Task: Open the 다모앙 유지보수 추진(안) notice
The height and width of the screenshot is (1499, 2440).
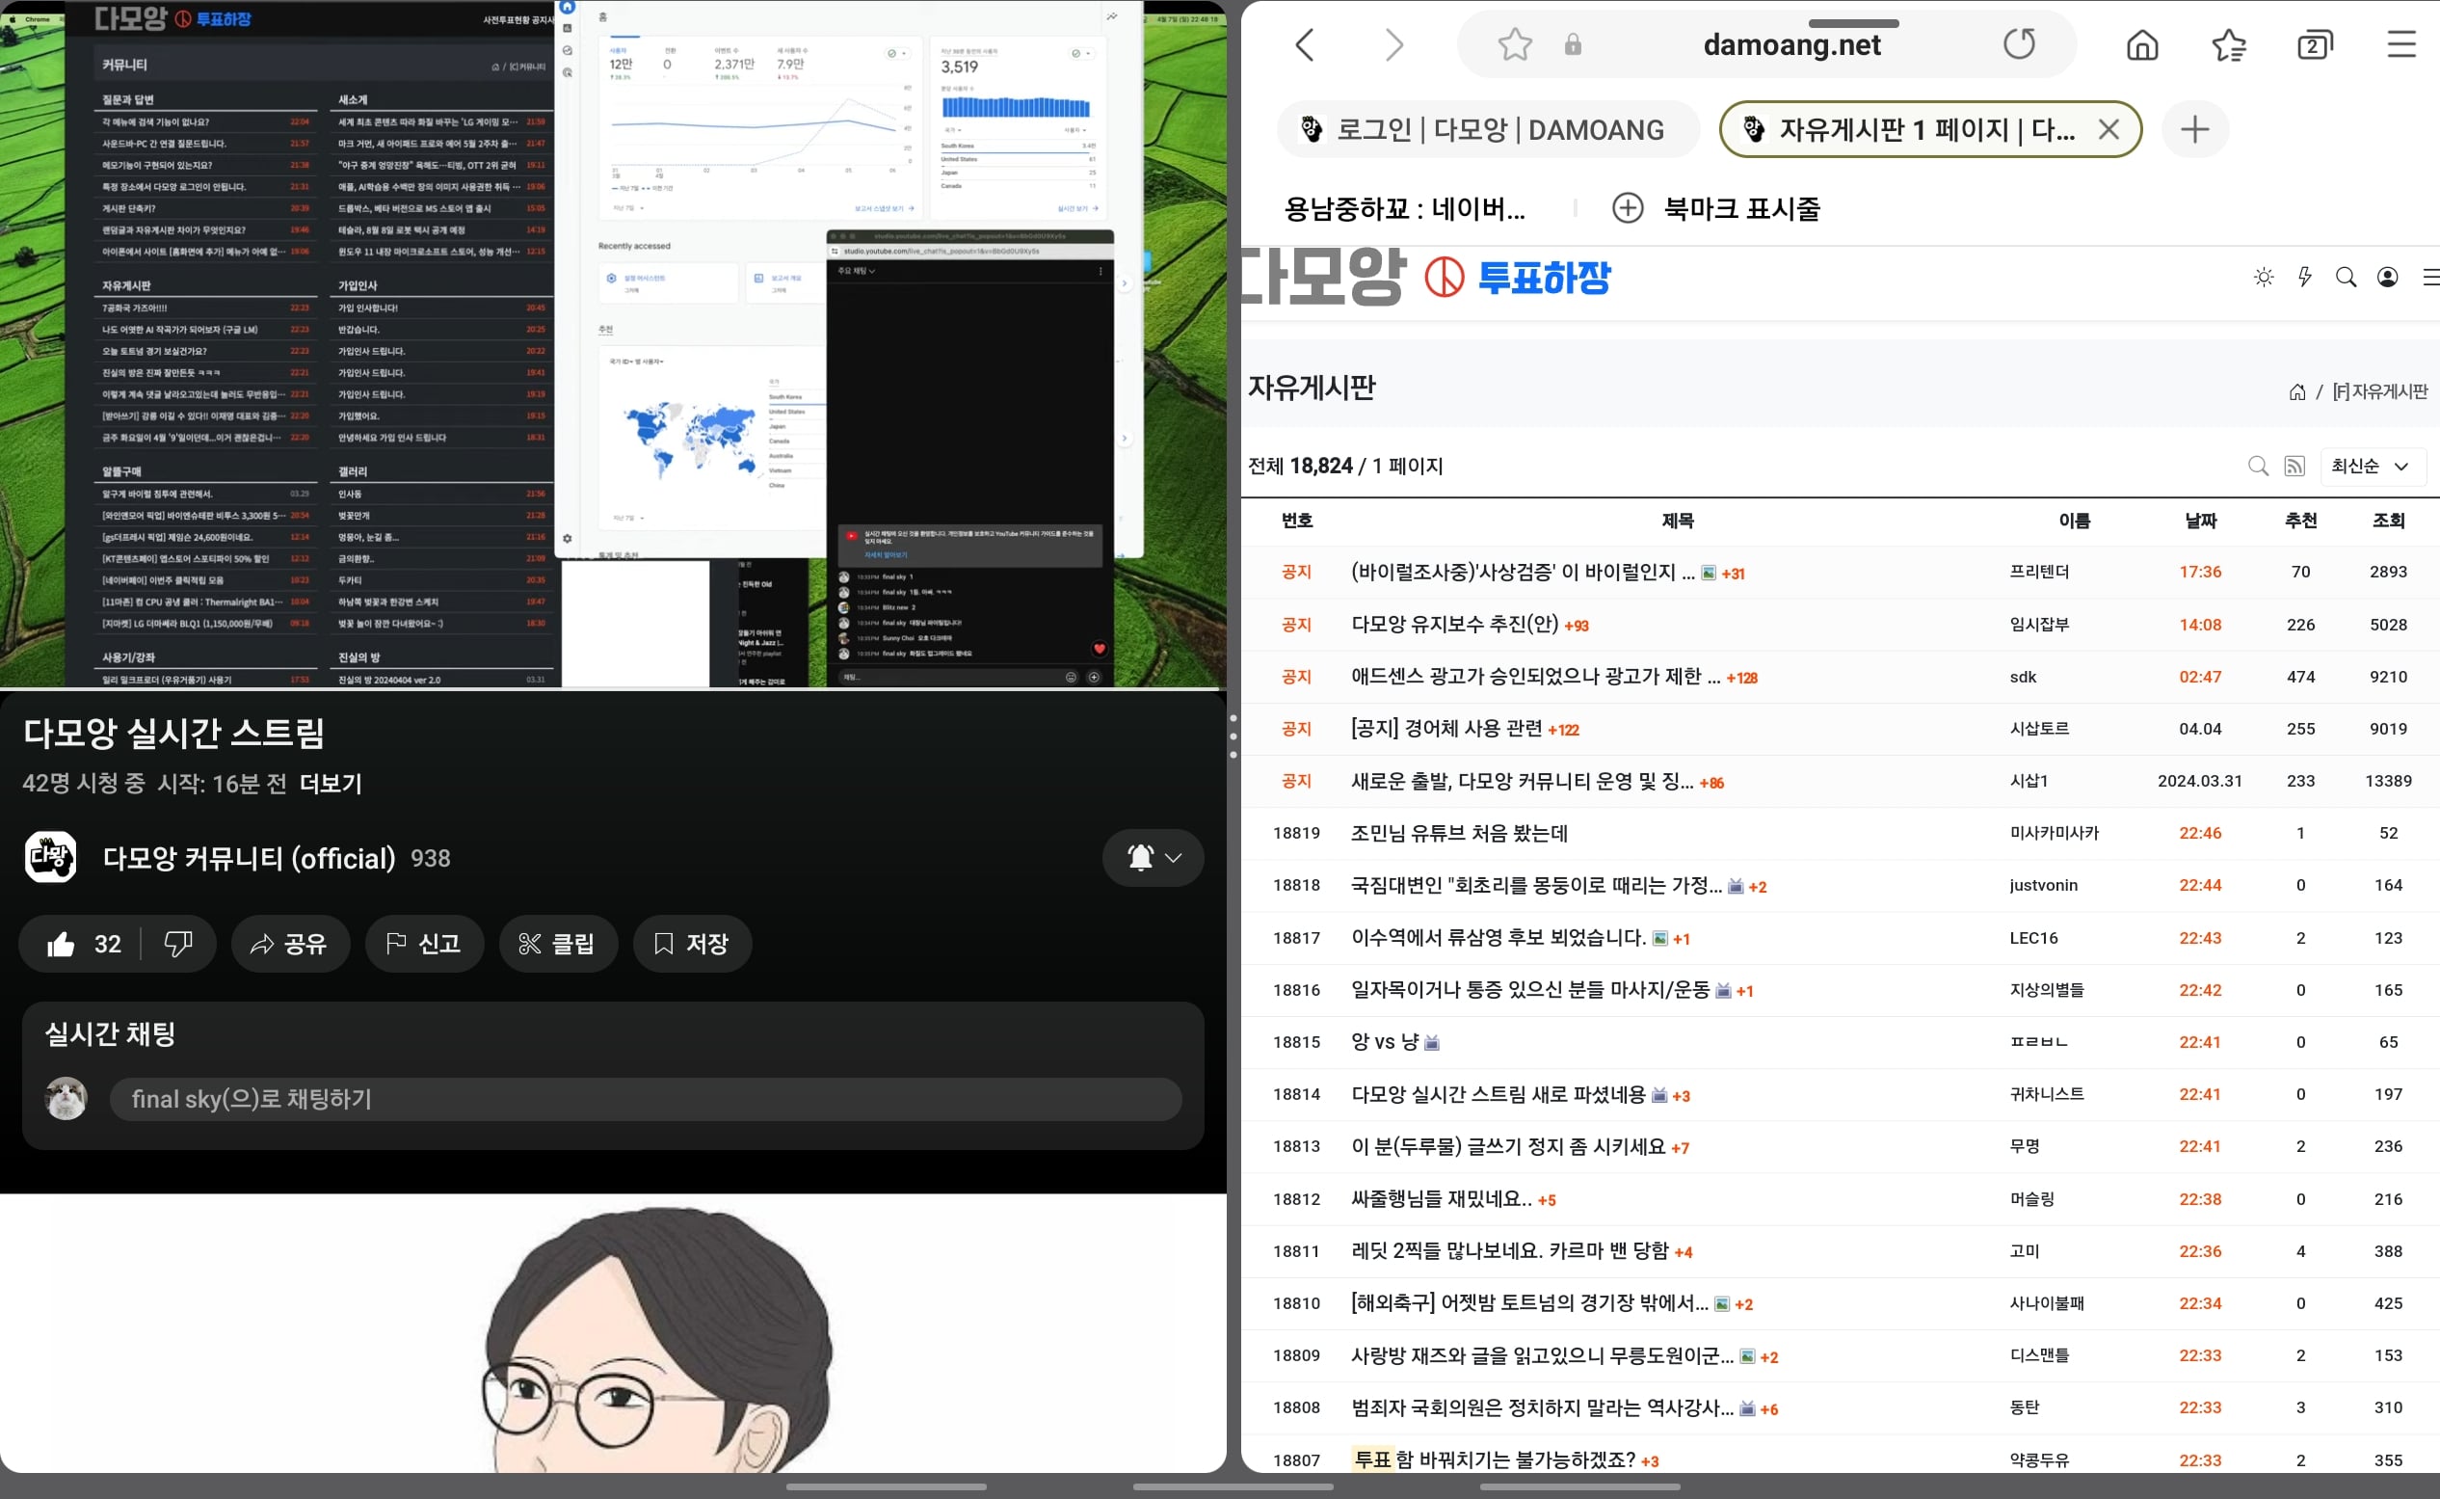Action: 1455,625
